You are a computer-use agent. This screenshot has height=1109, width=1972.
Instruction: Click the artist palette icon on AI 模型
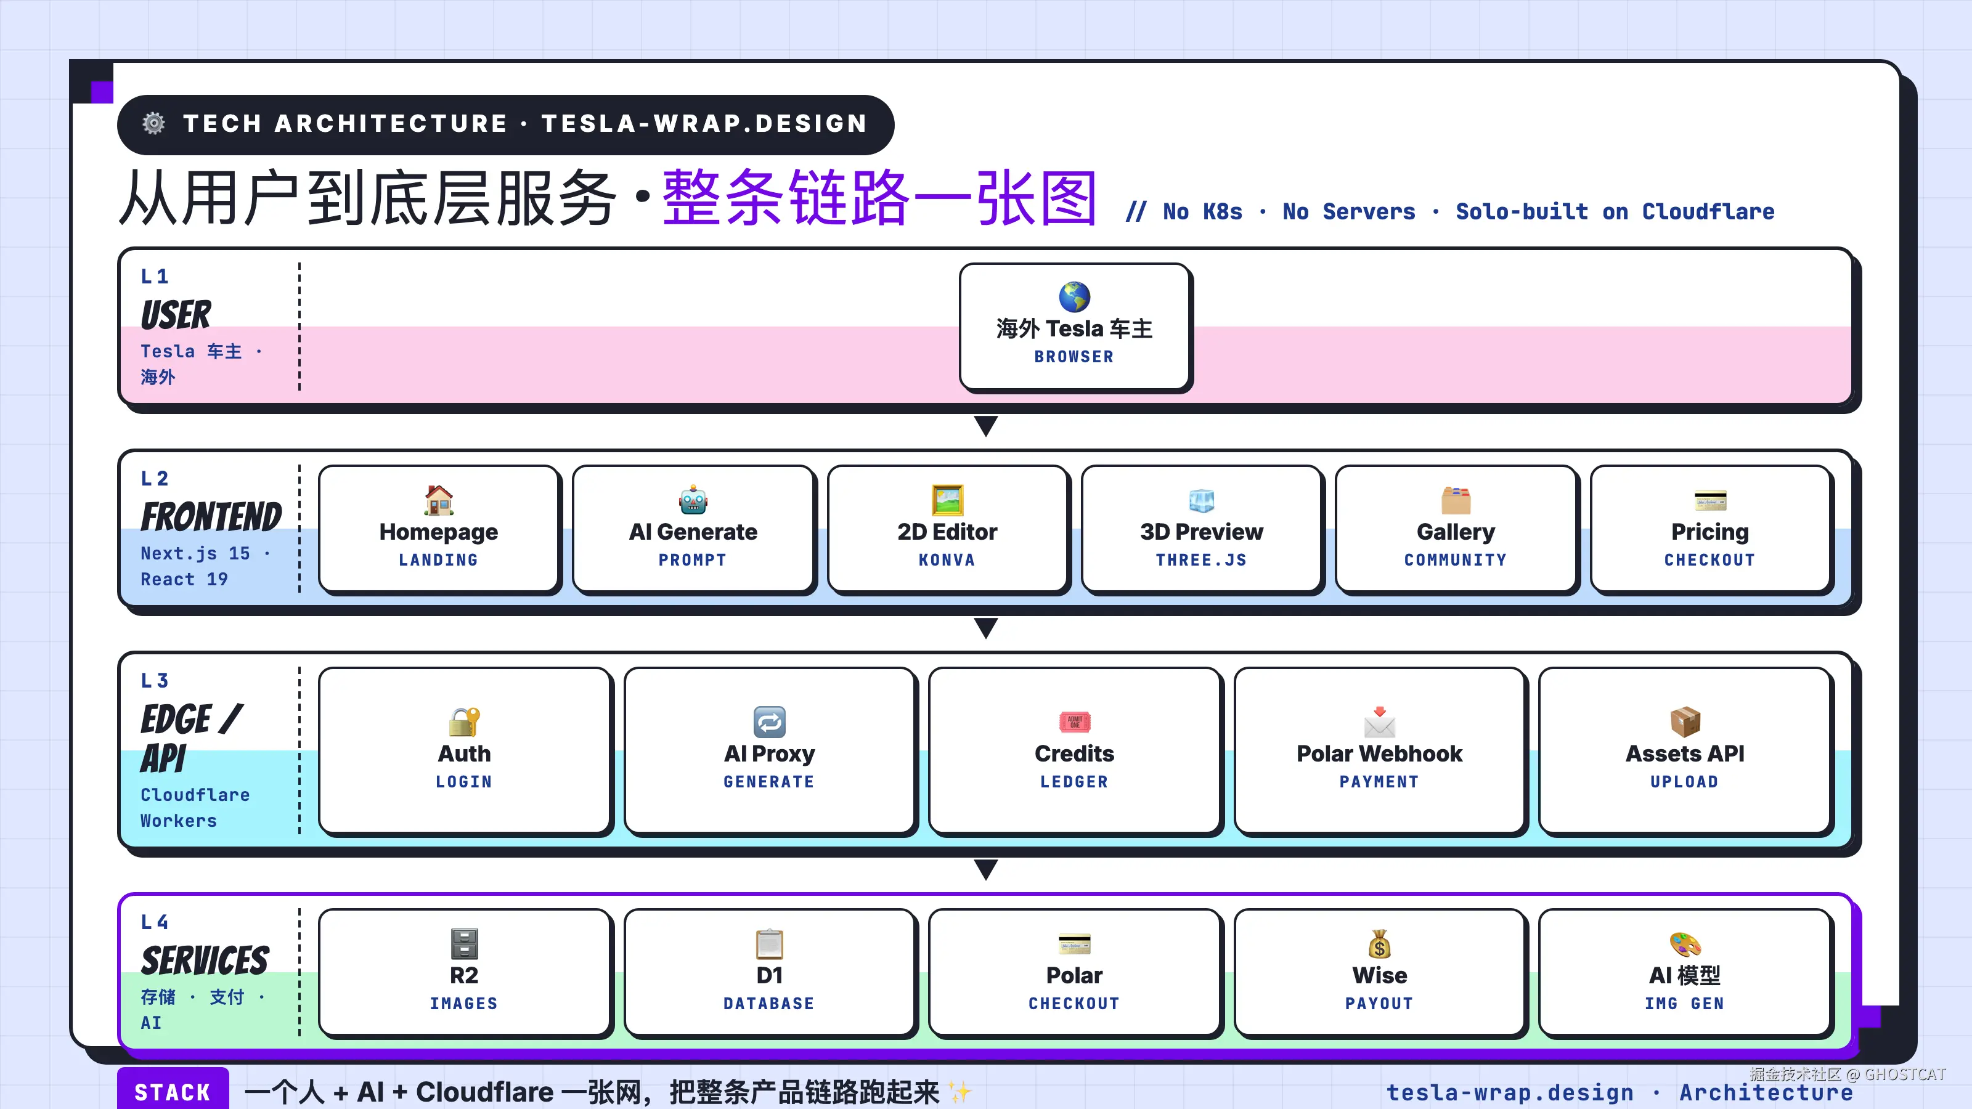pos(1685,944)
